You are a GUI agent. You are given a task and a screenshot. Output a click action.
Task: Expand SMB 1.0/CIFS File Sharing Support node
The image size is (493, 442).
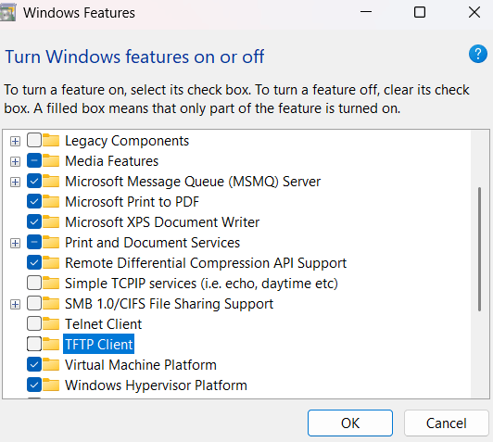point(15,304)
